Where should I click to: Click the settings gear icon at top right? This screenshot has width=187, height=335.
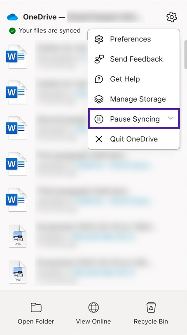click(x=172, y=17)
